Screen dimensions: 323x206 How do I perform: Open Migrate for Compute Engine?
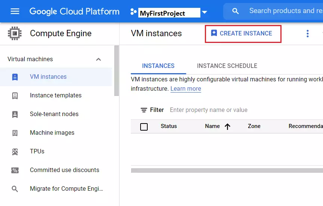[x=66, y=188]
